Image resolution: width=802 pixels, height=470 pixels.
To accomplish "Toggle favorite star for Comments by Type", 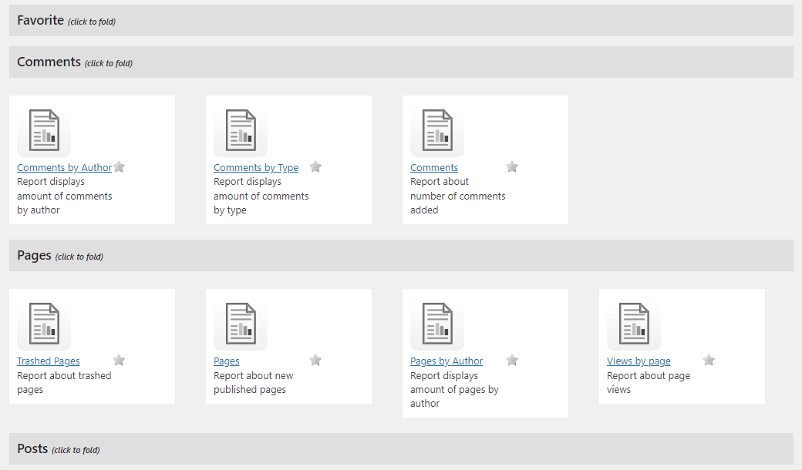I will [x=315, y=167].
